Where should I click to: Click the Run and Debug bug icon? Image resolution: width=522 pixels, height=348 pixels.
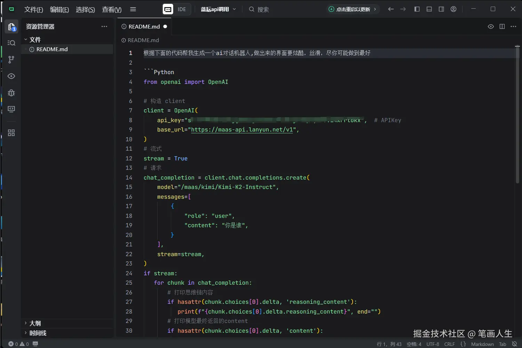pos(11,93)
